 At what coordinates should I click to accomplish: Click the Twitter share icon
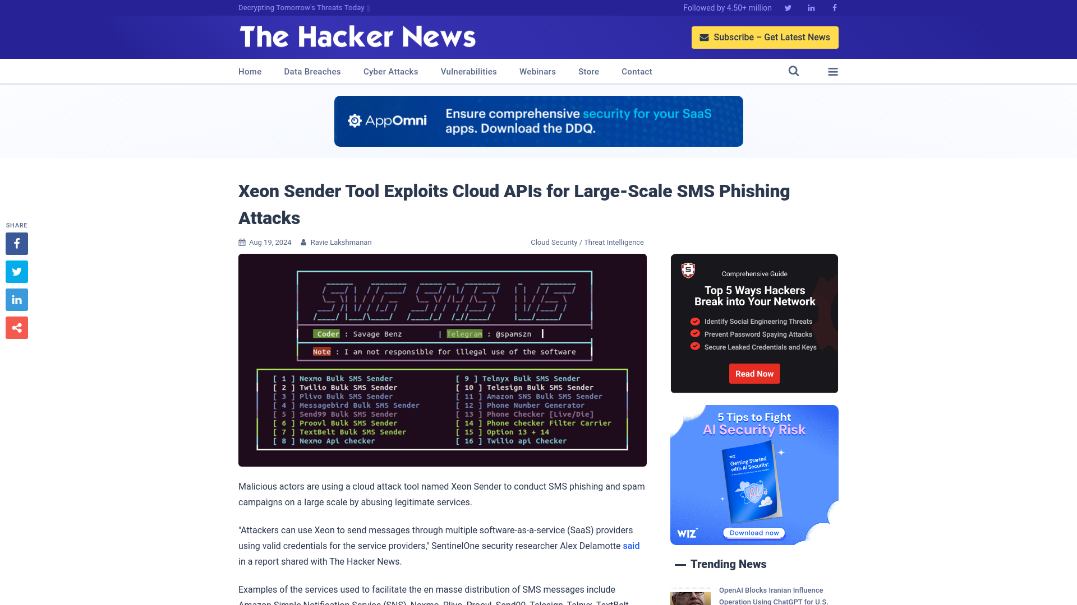pyautogui.click(x=16, y=271)
